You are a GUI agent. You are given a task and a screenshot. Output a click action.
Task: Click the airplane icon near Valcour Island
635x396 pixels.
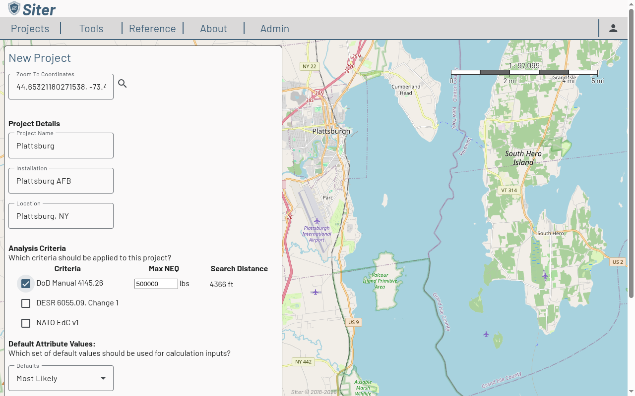coord(316,292)
